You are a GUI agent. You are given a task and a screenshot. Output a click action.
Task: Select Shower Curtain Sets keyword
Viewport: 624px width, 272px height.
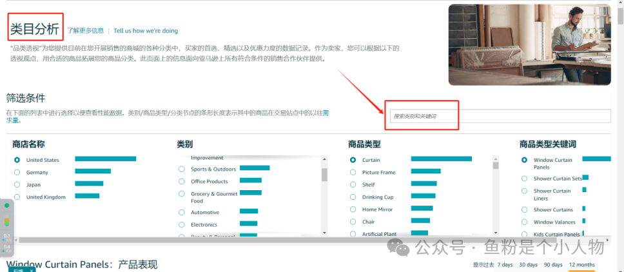click(525, 179)
